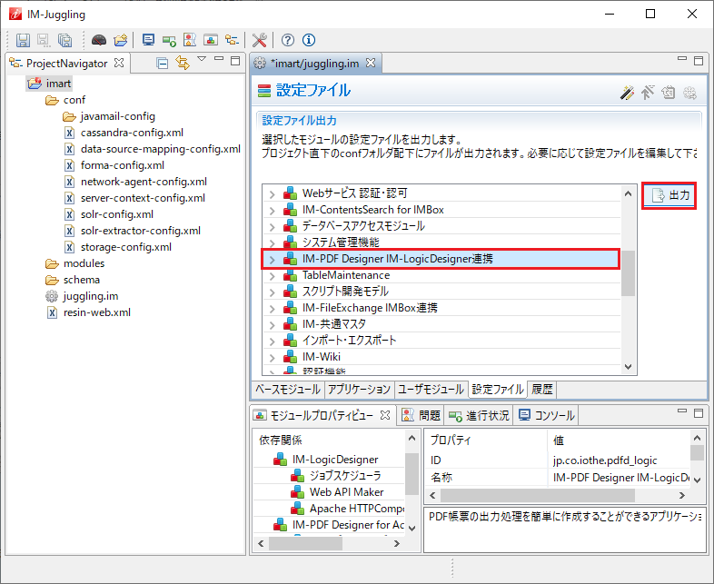Viewport: 714px width, 584px height.
Task: Click the open project folder toolbar icon
Action: point(121,40)
